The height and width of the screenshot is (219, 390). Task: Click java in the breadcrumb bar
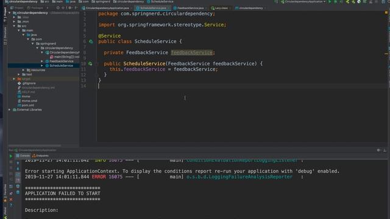[71, 1]
